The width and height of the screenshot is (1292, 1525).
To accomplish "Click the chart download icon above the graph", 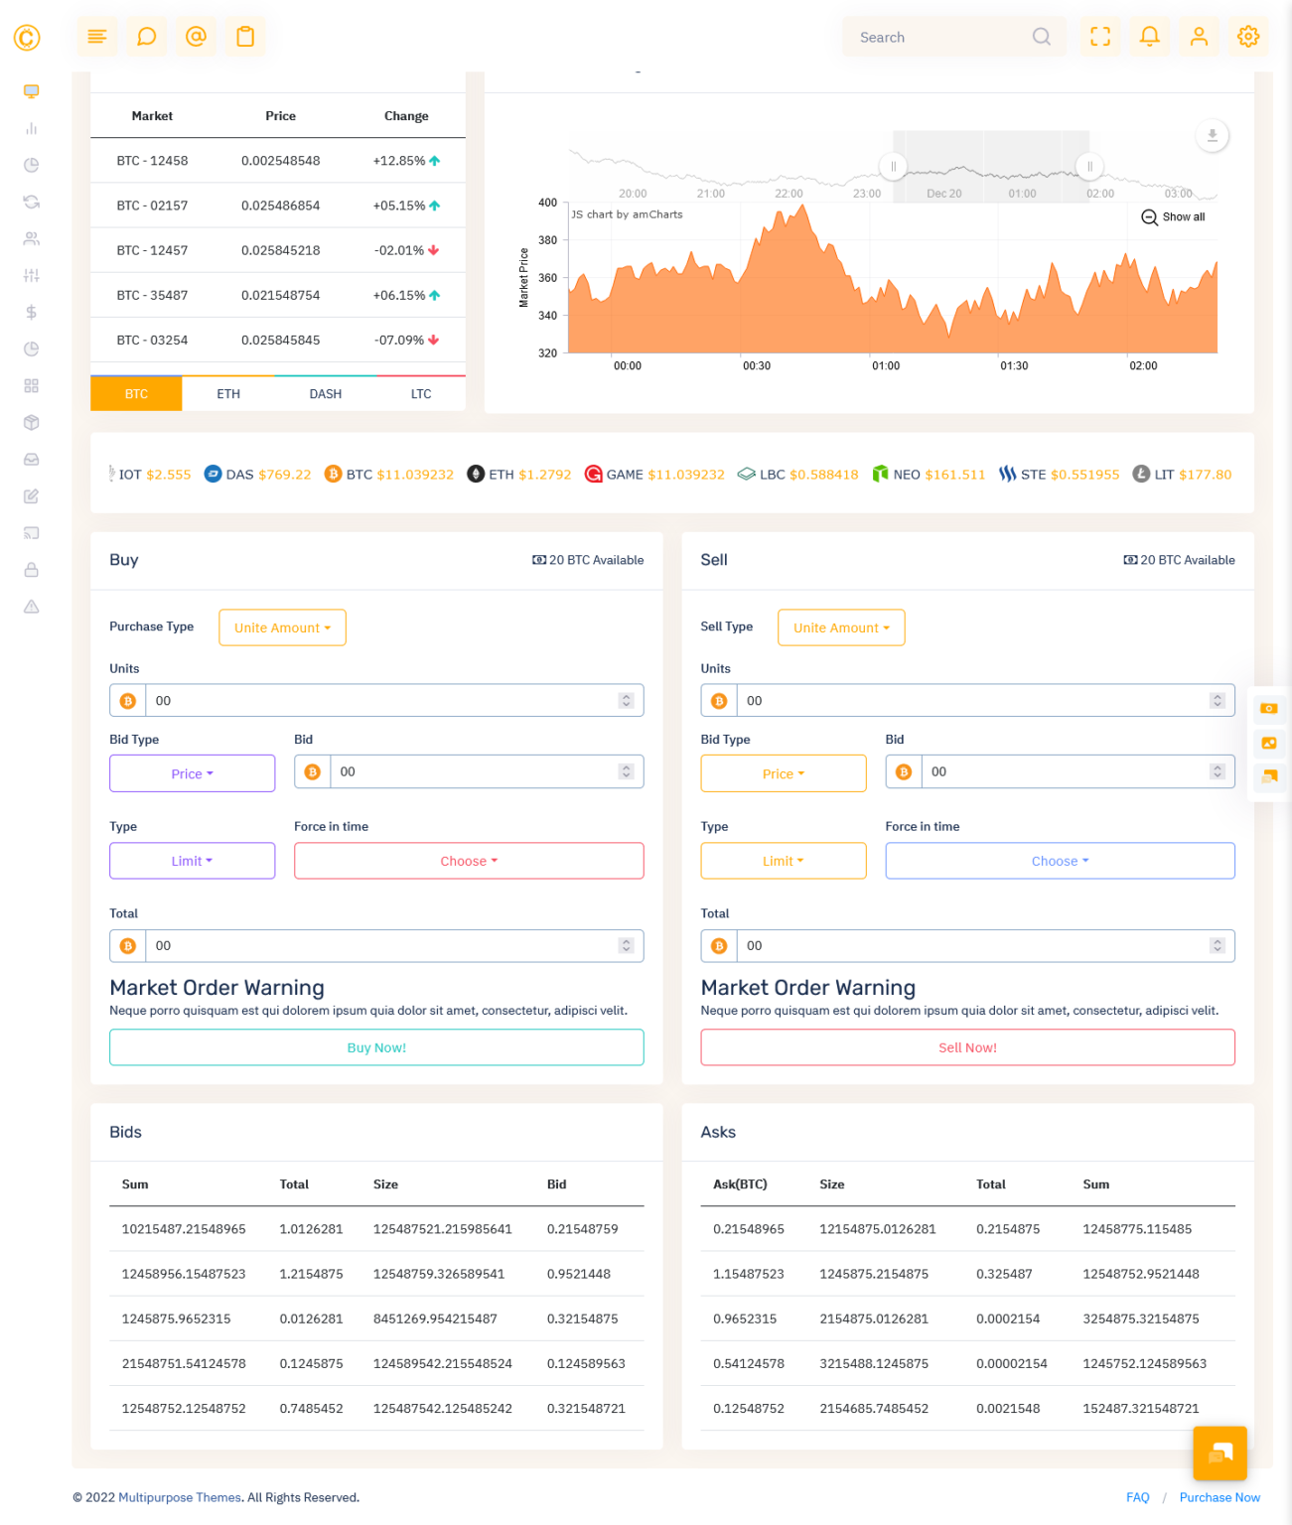I will 1212,135.
